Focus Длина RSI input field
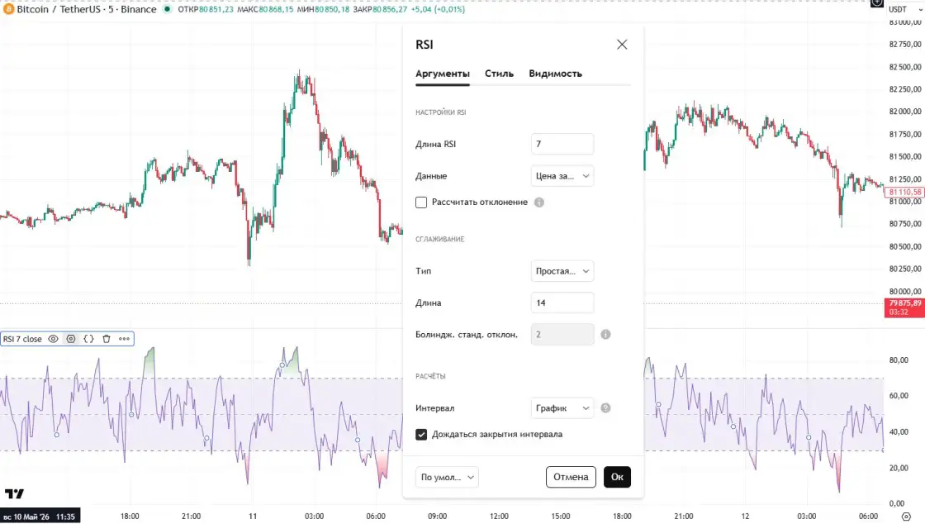 562,144
